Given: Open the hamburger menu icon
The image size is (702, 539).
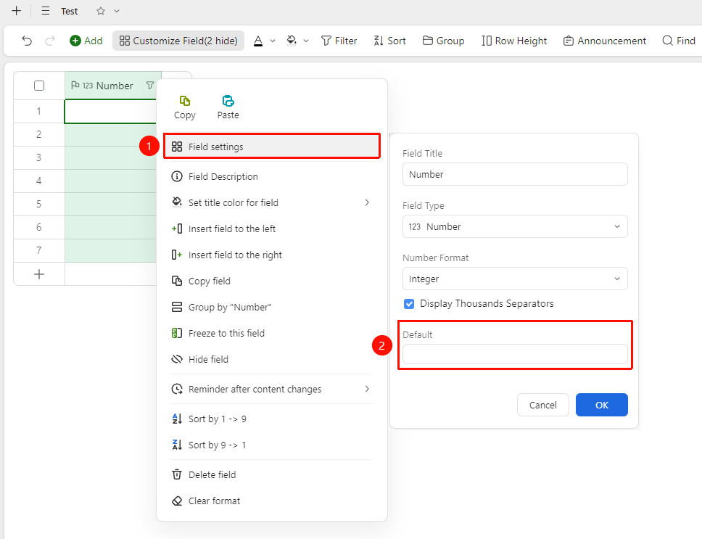Looking at the screenshot, I should pos(45,11).
